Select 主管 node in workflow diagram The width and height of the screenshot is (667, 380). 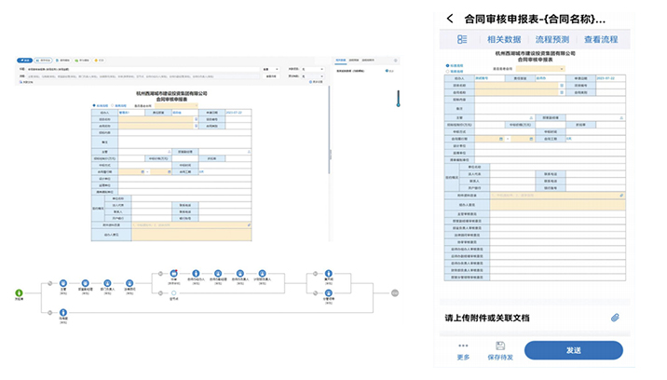point(63,283)
